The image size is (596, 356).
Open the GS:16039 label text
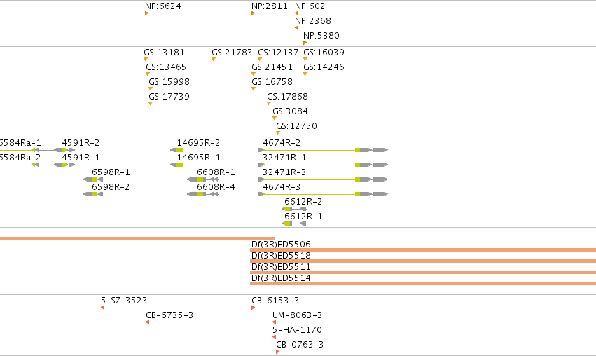click(x=324, y=53)
